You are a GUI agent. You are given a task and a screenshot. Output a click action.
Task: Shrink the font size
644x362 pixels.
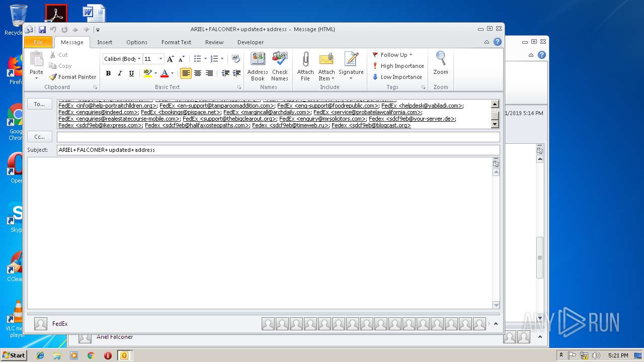click(181, 59)
